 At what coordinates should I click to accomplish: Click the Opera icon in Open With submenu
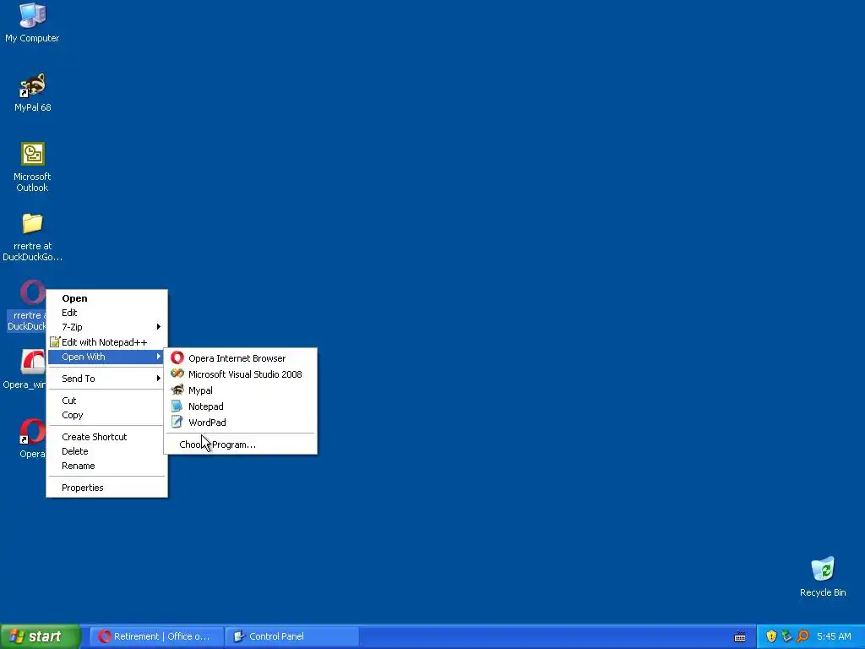(x=177, y=357)
